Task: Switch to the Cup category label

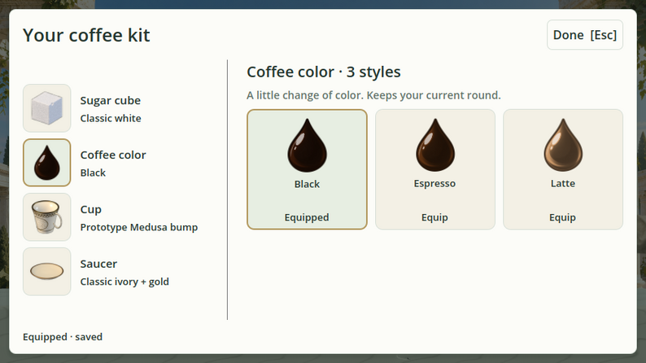Action: click(90, 209)
